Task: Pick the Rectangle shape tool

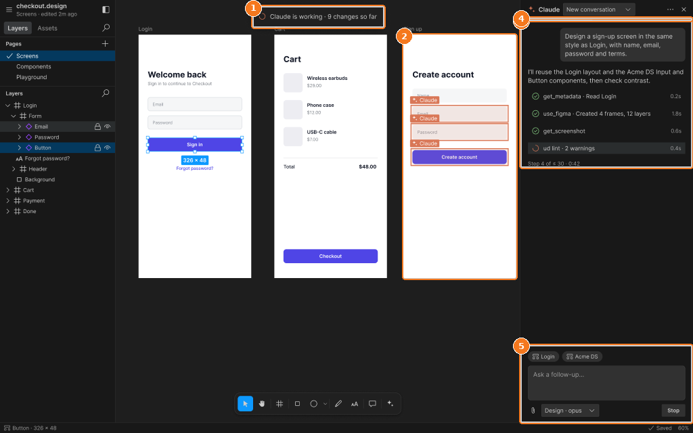Action: (298, 403)
